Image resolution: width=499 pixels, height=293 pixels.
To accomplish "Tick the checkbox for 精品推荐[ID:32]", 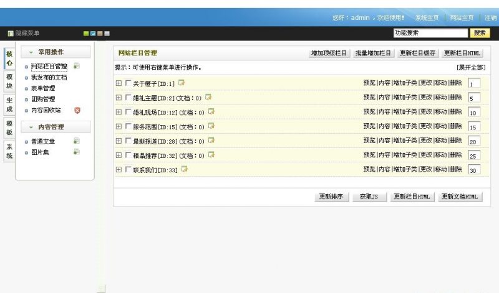I will click(x=128, y=156).
